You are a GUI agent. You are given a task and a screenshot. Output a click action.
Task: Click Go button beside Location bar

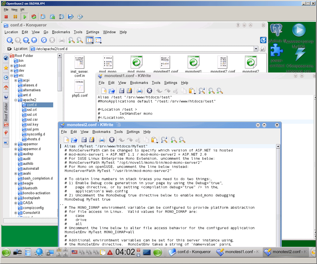(262, 49)
